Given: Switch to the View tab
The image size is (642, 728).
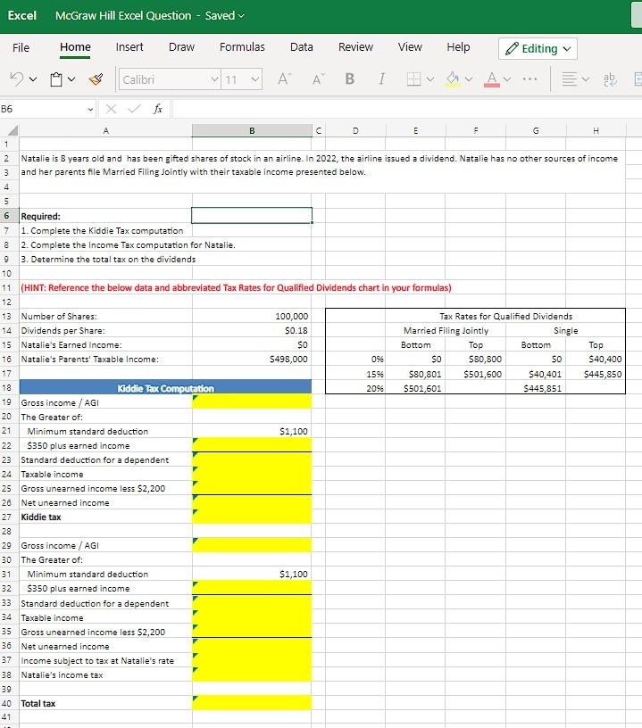Looking at the screenshot, I should point(410,47).
